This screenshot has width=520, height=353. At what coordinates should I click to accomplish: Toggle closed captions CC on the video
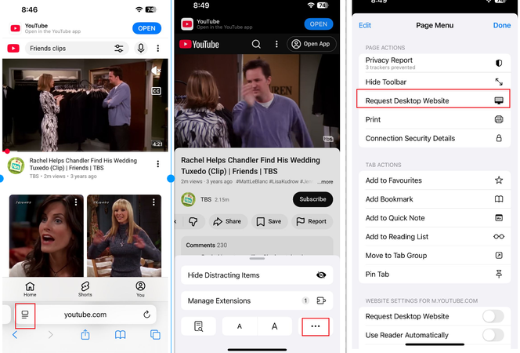coord(156,91)
